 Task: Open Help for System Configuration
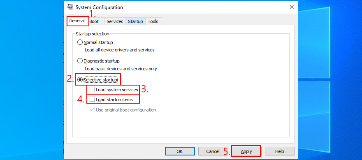coord(280,151)
